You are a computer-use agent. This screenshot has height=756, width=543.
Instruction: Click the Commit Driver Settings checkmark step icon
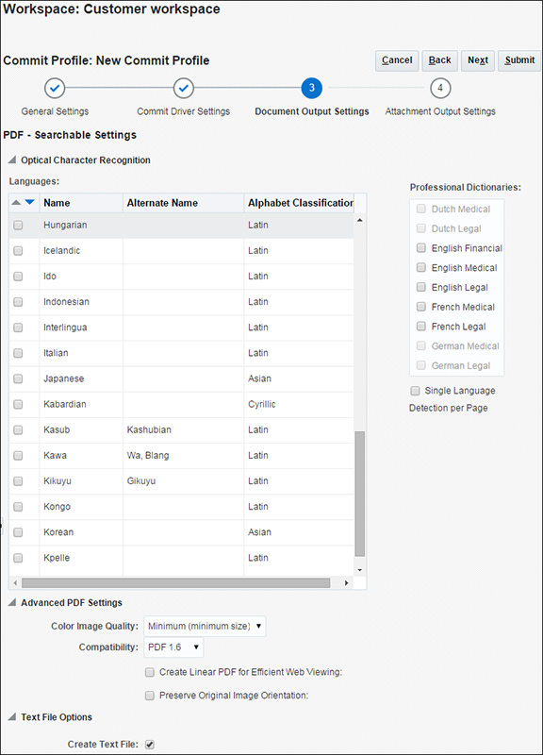pos(184,88)
